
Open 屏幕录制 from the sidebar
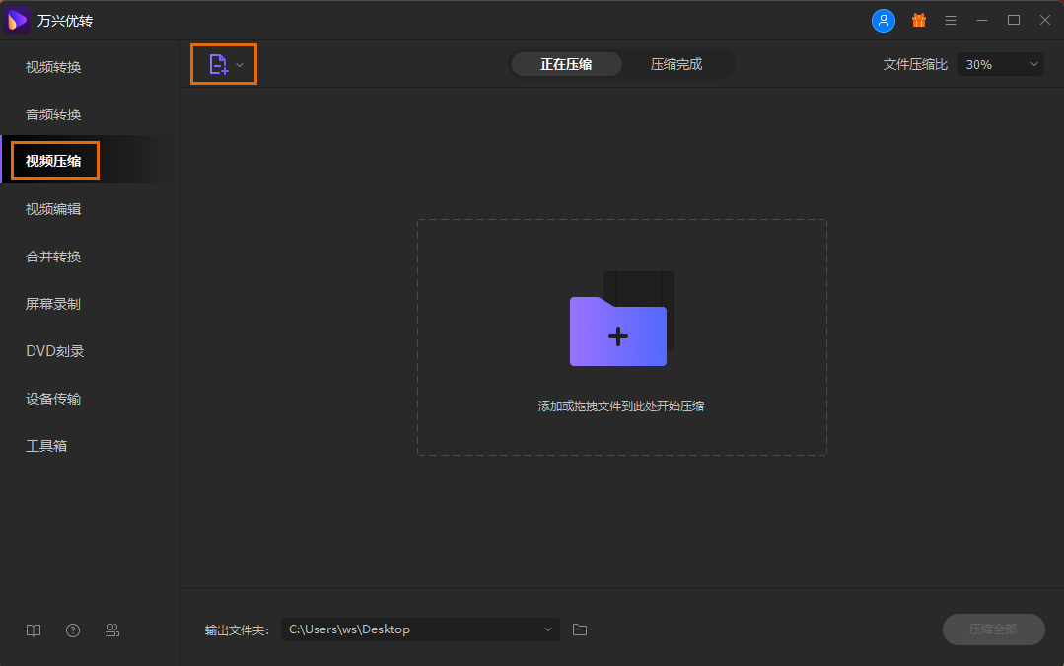(x=53, y=304)
